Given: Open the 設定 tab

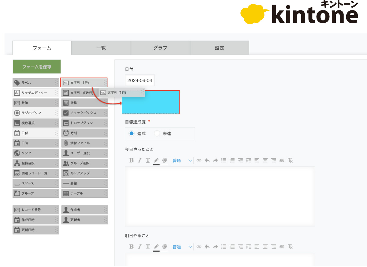Looking at the screenshot, I should [219, 48].
